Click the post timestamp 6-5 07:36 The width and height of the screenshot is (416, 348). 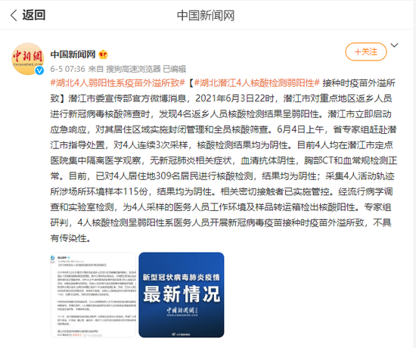67,69
